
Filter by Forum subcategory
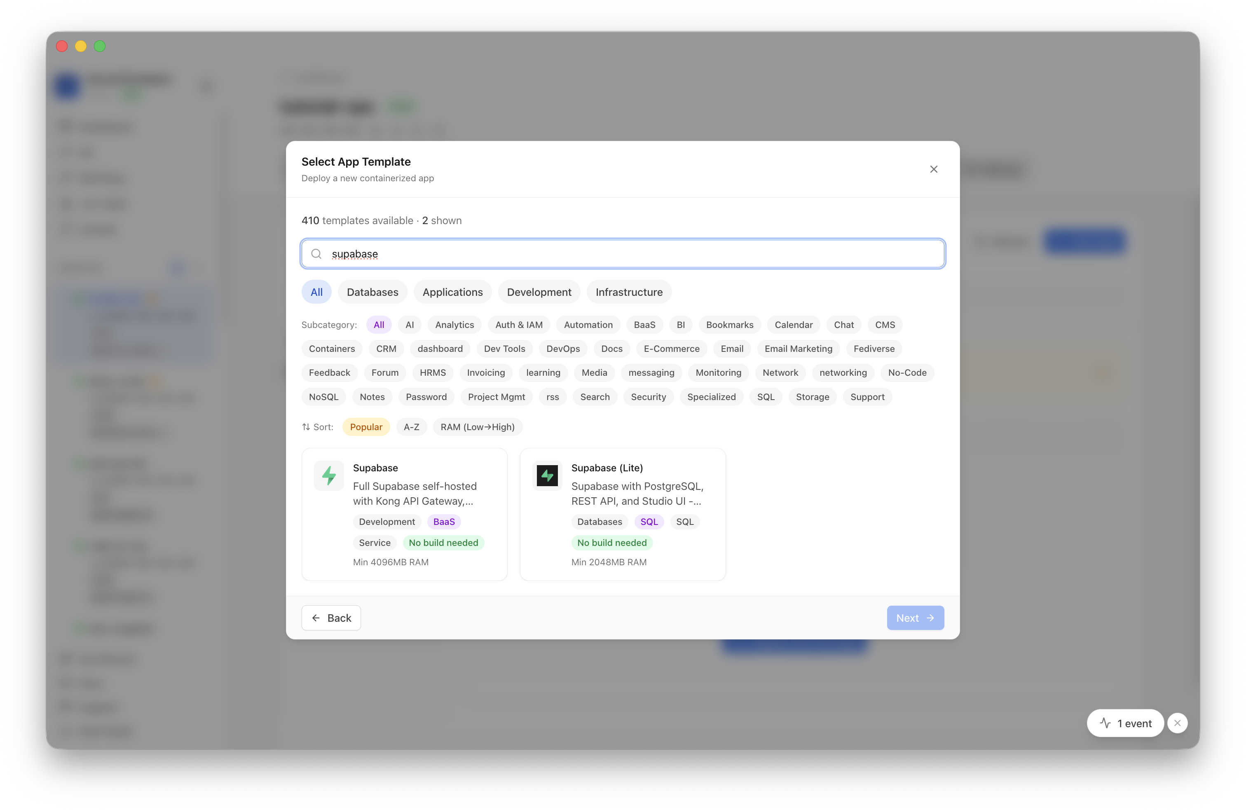(385, 373)
